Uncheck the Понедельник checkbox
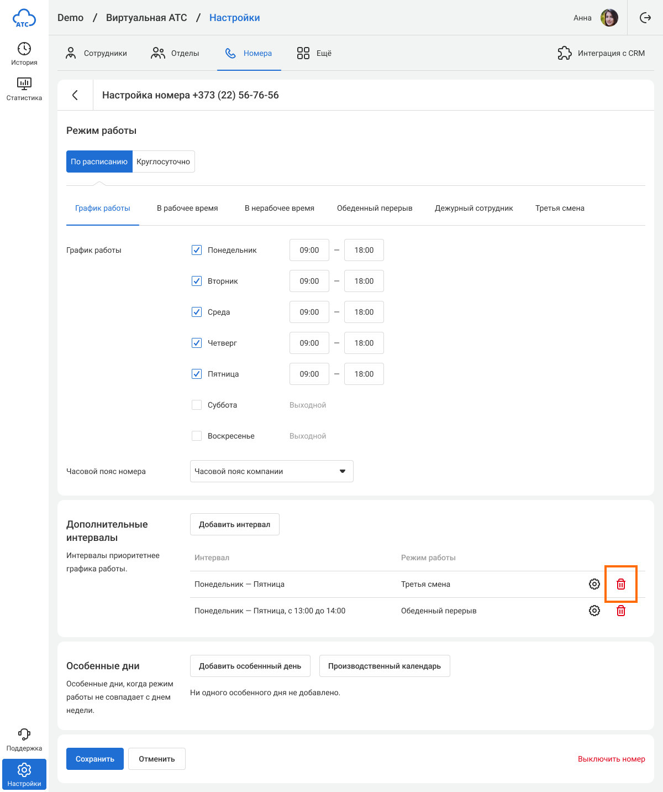The width and height of the screenshot is (663, 792). [197, 250]
